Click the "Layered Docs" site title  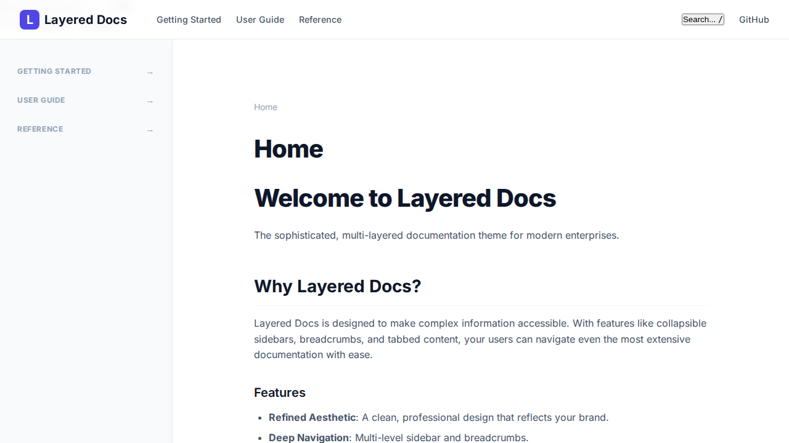click(x=85, y=19)
